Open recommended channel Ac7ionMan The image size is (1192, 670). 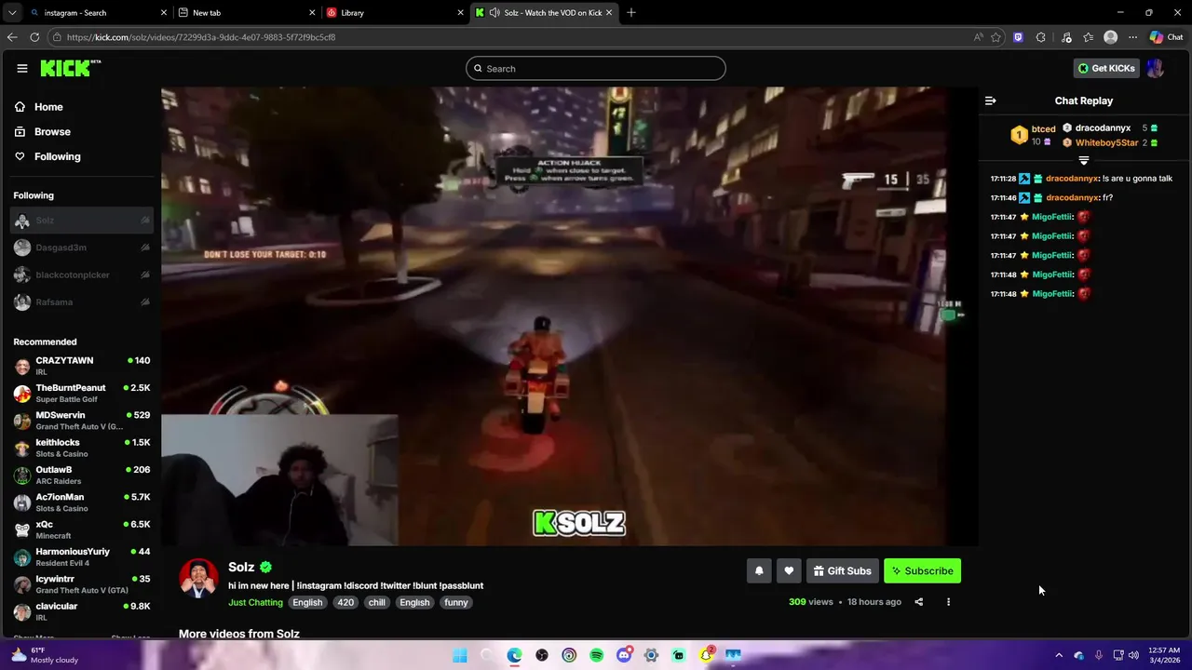pyautogui.click(x=82, y=502)
